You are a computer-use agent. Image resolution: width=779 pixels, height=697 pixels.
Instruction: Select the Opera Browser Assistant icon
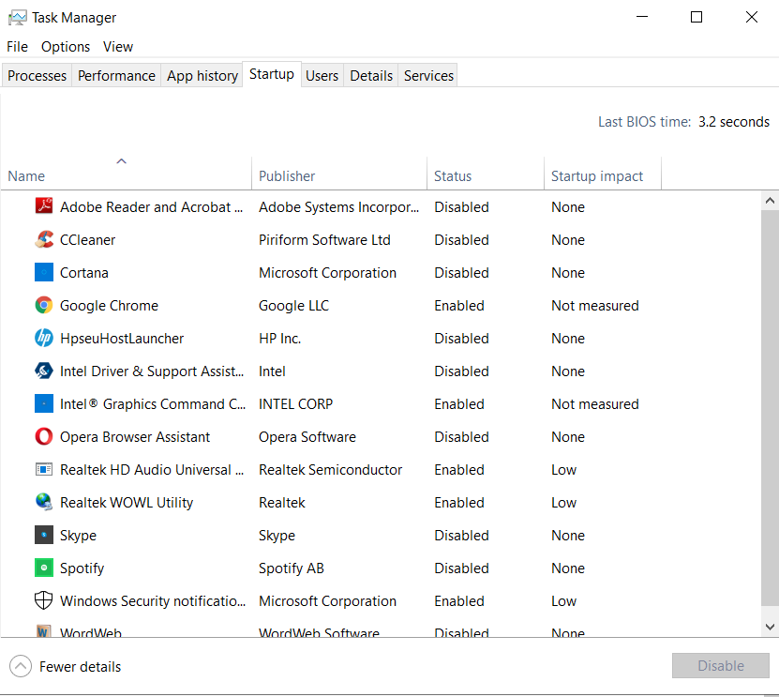[x=44, y=436]
